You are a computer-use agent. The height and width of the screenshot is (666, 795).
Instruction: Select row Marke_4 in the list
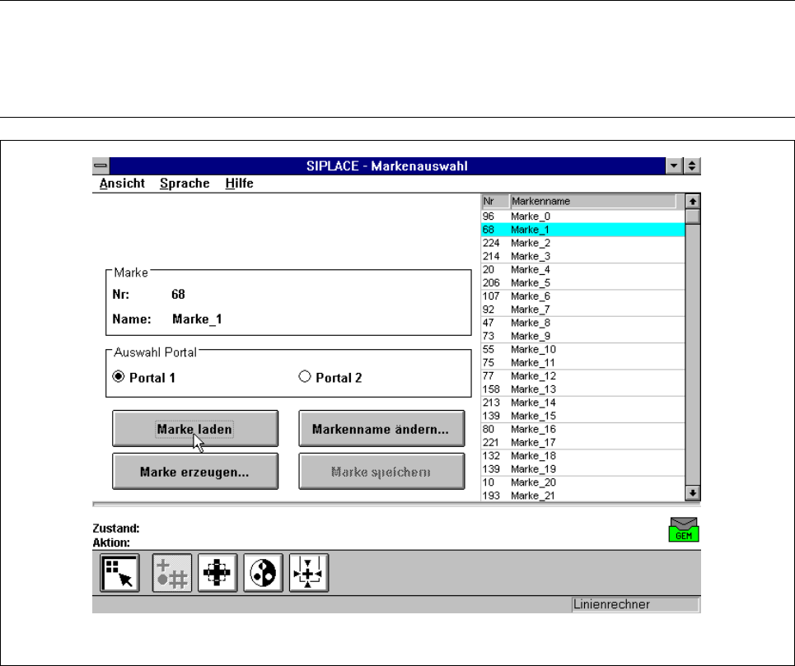tap(582, 269)
